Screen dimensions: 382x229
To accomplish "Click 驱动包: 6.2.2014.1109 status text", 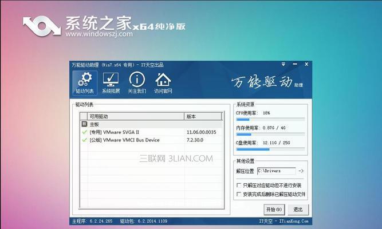I will (144, 221).
